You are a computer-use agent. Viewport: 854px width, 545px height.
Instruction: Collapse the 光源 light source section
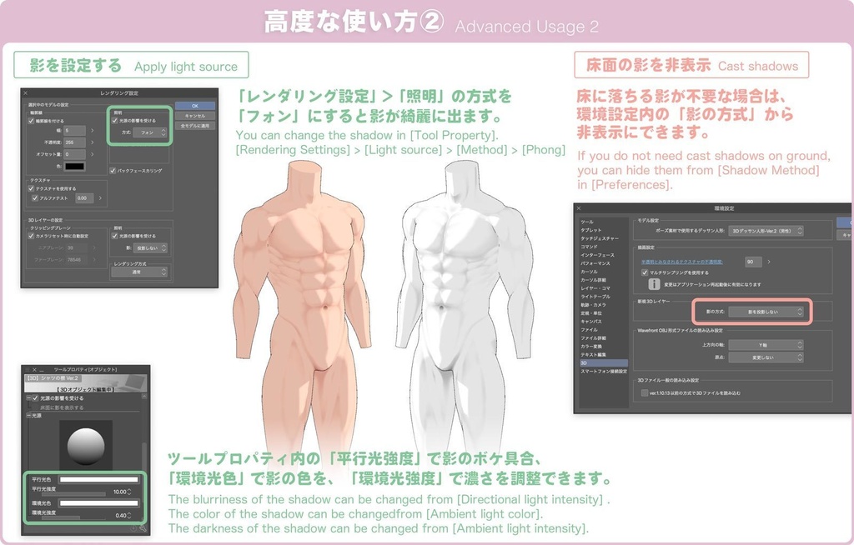coord(28,415)
